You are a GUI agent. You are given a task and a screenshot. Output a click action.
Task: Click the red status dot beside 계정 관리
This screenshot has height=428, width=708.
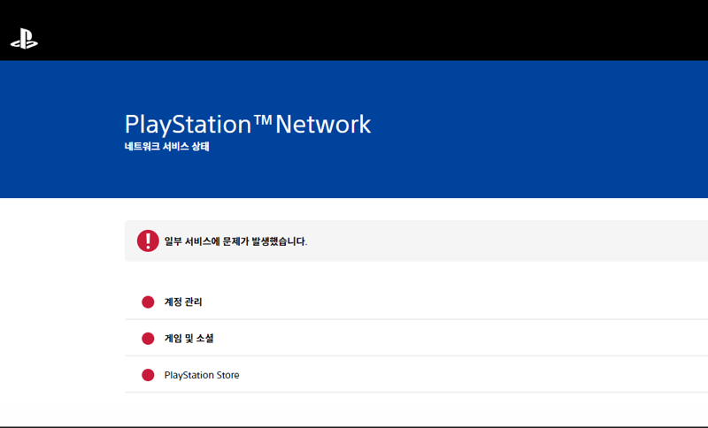(148, 302)
